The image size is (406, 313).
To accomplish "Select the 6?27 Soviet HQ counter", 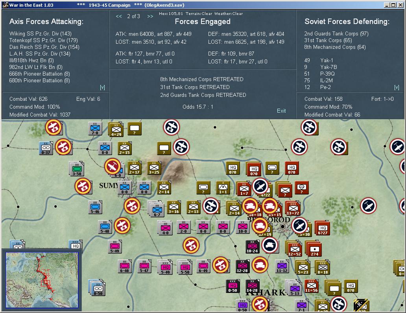I will [323, 228].
